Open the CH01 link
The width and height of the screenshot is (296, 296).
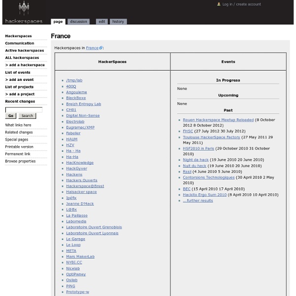[71, 110]
